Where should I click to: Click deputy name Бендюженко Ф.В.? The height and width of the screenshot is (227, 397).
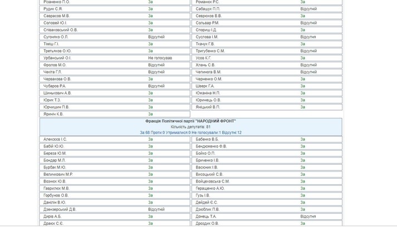coord(212,146)
